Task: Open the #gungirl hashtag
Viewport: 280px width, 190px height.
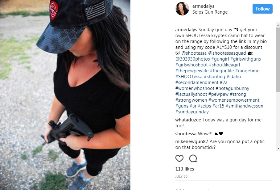Action: [220, 59]
